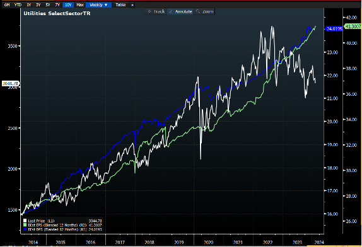Click the 1500 label on left axis
Screen dimensions: 362x247
[x=13, y=210]
